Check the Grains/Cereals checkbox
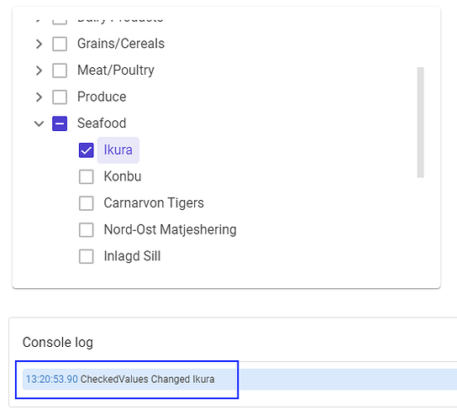The width and height of the screenshot is (457, 420). [x=60, y=44]
